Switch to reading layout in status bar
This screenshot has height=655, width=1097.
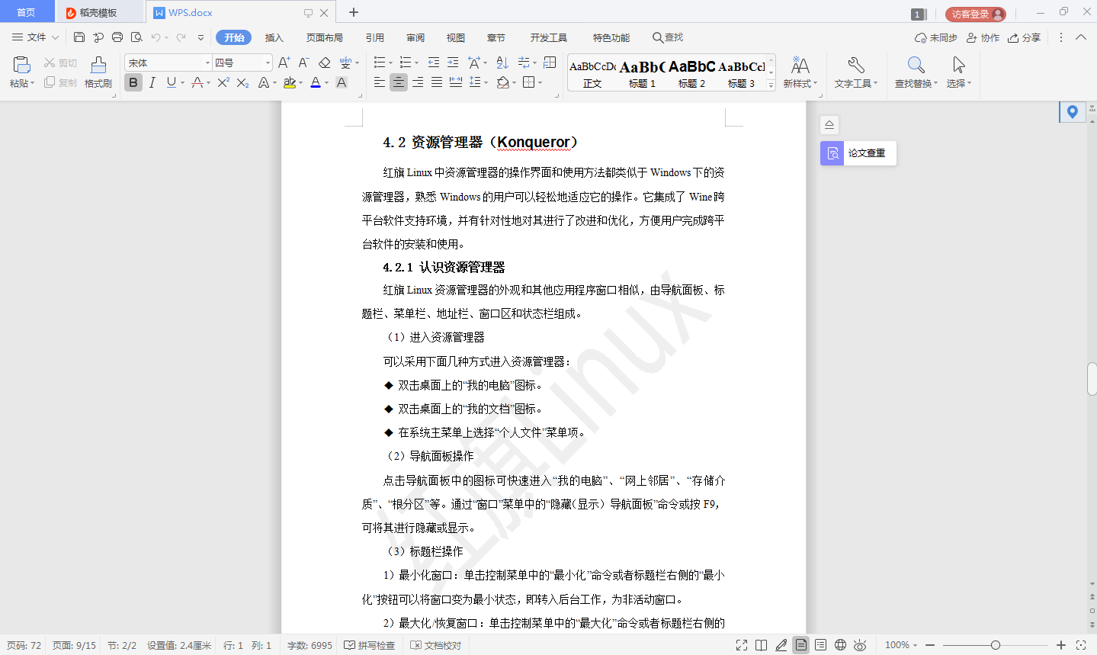(761, 645)
